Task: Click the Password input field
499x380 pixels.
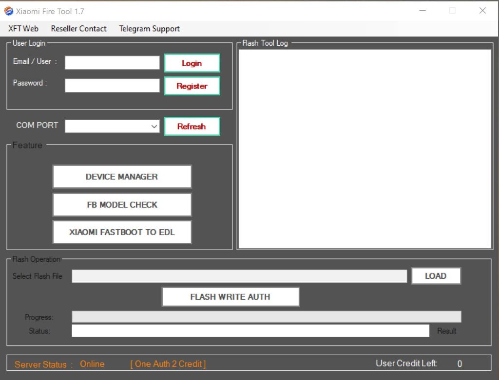Action: [112, 86]
